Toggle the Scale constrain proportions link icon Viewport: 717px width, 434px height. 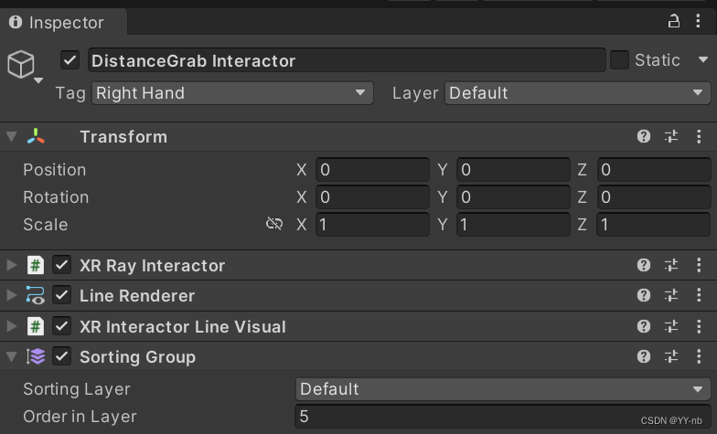click(x=273, y=224)
